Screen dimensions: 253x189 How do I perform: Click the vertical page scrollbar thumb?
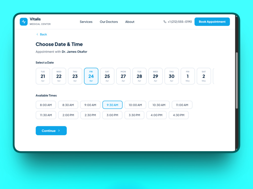tap(237, 81)
